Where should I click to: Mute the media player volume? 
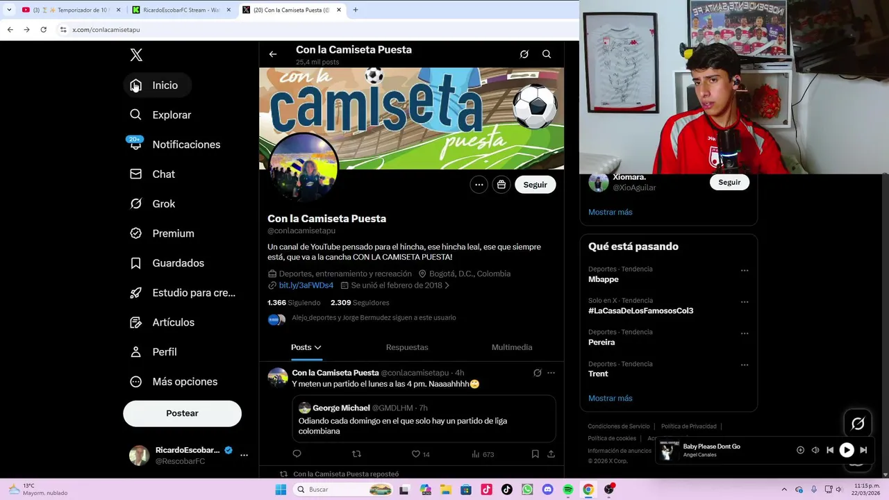click(x=815, y=450)
